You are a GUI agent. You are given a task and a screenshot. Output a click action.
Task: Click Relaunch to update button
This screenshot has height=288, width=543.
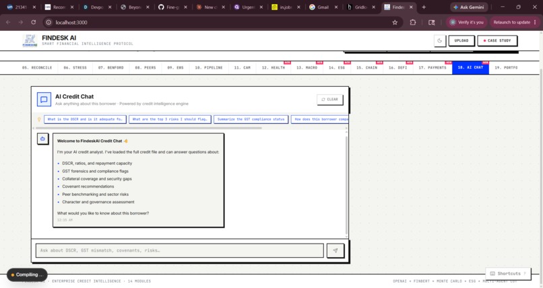pyautogui.click(x=515, y=22)
